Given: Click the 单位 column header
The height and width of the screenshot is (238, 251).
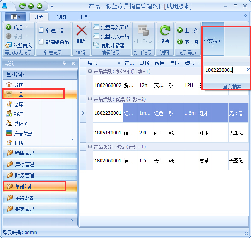Looking at the screenshot, I should pyautogui.click(x=176, y=63).
